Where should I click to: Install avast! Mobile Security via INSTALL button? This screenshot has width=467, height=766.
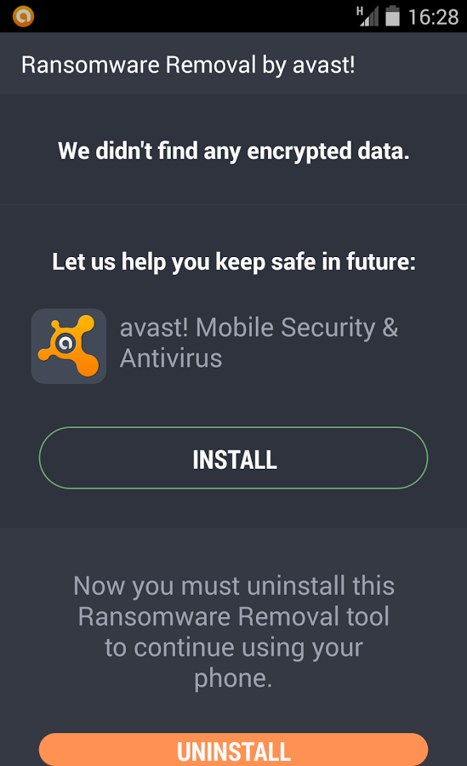[233, 458]
